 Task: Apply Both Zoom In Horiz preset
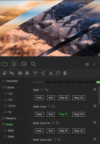39,131
